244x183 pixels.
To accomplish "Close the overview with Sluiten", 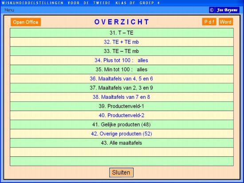I will [121, 172].
